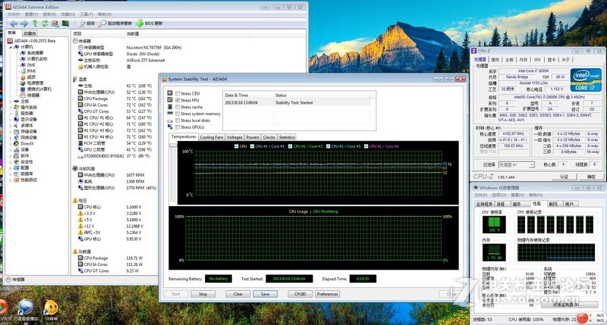
Task: Expand the DirectX node in the tree
Action: (11, 144)
